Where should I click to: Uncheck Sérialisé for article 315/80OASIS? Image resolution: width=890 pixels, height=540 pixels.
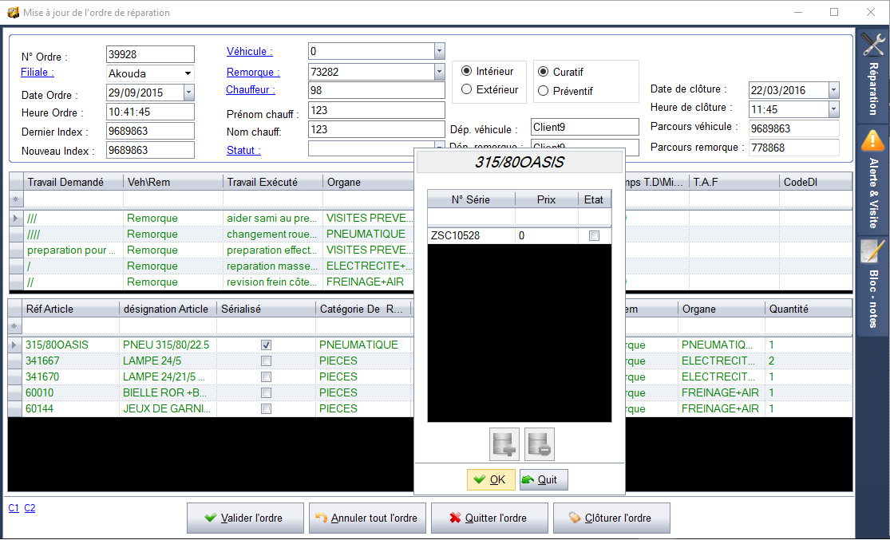pos(267,345)
